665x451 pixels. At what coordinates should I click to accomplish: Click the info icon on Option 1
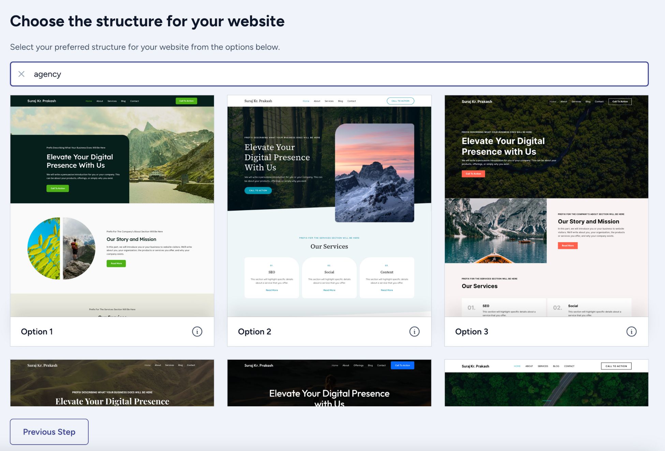[197, 331]
